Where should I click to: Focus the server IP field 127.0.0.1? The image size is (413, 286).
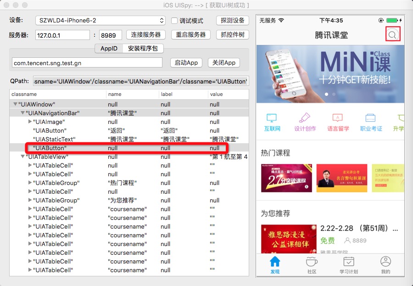(x=62, y=35)
